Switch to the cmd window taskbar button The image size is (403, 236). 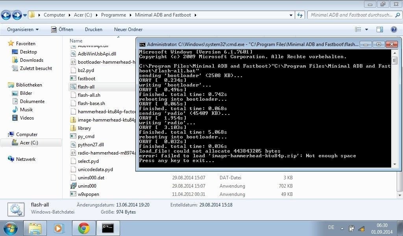click(x=108, y=228)
